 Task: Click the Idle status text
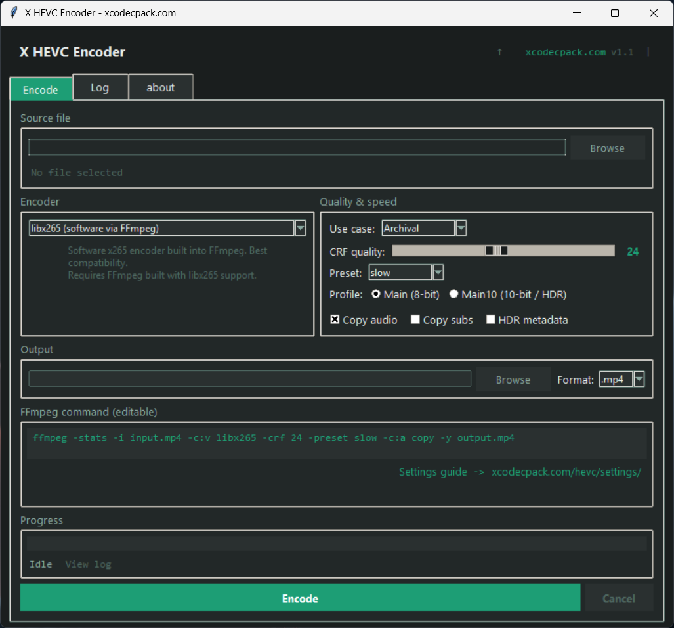tap(41, 564)
